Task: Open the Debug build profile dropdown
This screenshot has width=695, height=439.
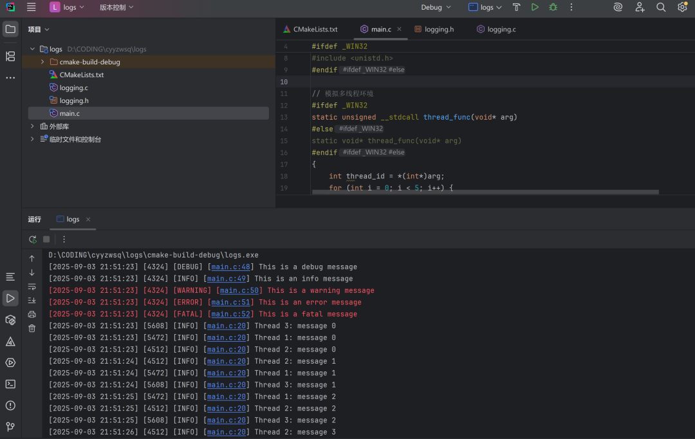Action: pyautogui.click(x=436, y=7)
